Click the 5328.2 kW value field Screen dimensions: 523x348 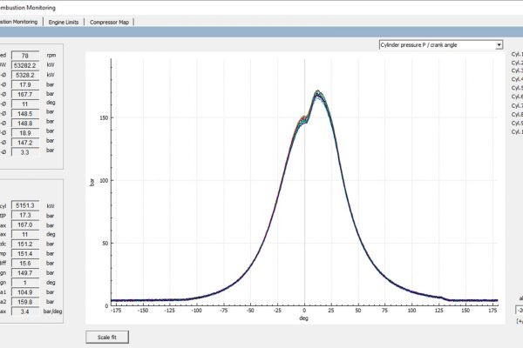click(x=31, y=76)
